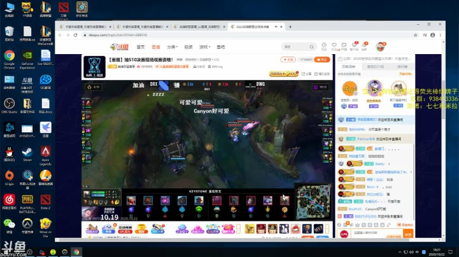Click the MVP gift icon in the gift bar
Viewport: 459px width, 257px height.
[x=318, y=228]
